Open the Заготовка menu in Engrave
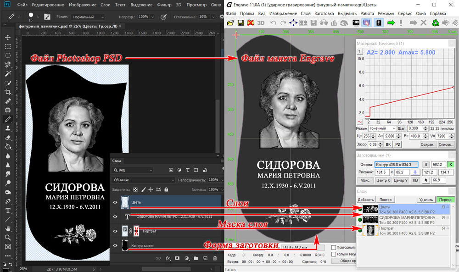 [x=324, y=13]
